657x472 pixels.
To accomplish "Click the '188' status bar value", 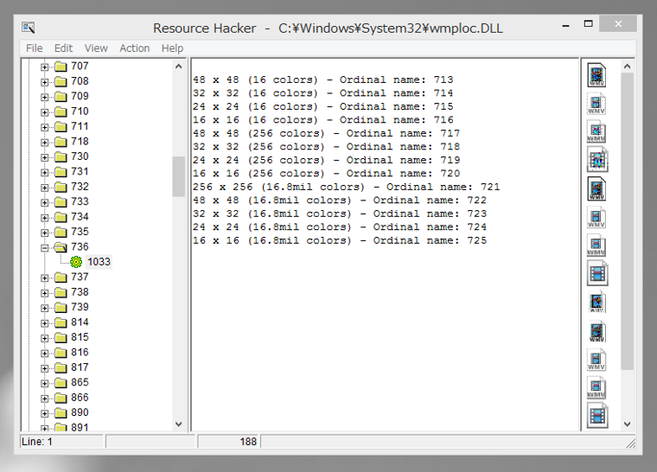I will [x=248, y=442].
